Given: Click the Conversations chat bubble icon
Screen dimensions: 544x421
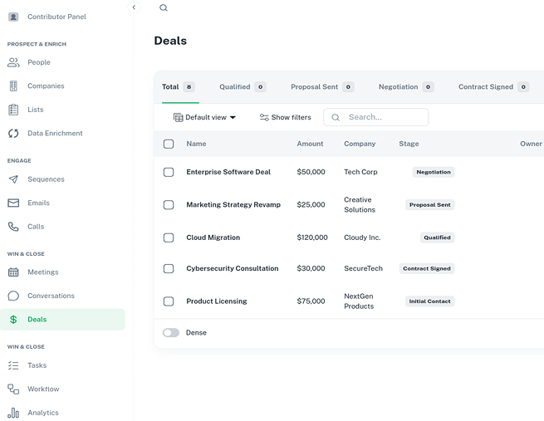Looking at the screenshot, I should point(13,296).
